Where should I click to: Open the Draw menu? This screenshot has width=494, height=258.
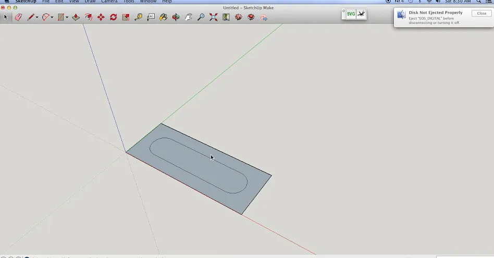(x=90, y=2)
